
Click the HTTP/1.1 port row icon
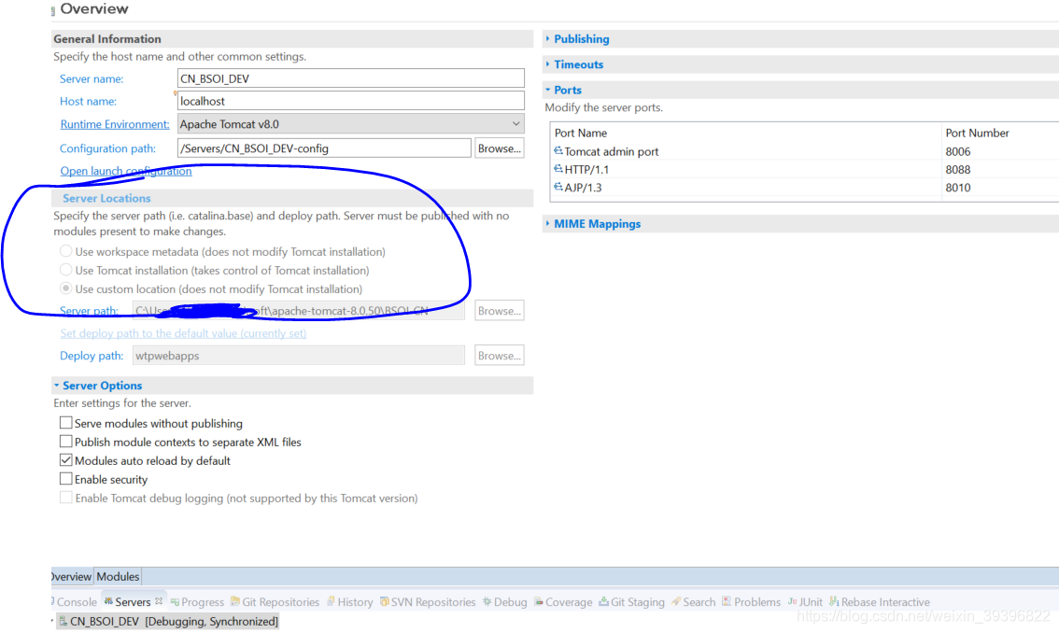click(558, 169)
